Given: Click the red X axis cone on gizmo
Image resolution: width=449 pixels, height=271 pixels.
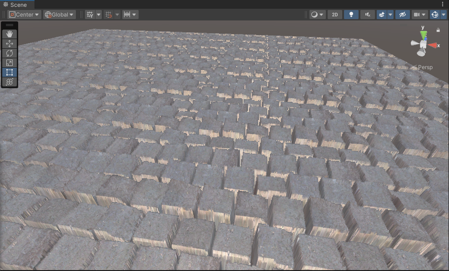Looking at the screenshot, I should click(433, 45).
